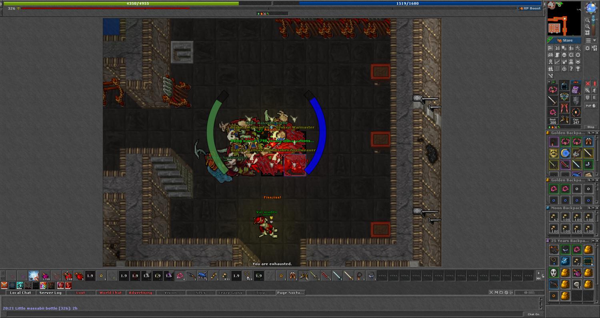The width and height of the screenshot is (600, 318).
Task: Open the Crazy Gipsy chat tab
Action: pyautogui.click(x=230, y=293)
